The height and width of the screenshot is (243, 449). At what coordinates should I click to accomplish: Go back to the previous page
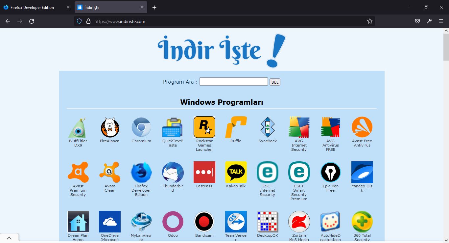(x=8, y=21)
